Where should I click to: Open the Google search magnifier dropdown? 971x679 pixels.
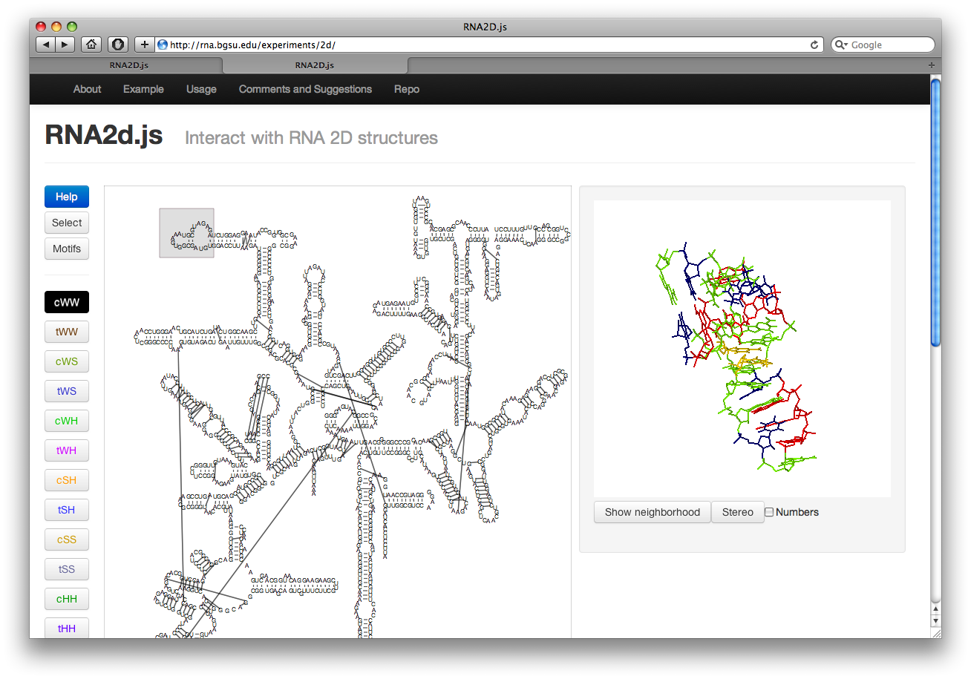841,45
